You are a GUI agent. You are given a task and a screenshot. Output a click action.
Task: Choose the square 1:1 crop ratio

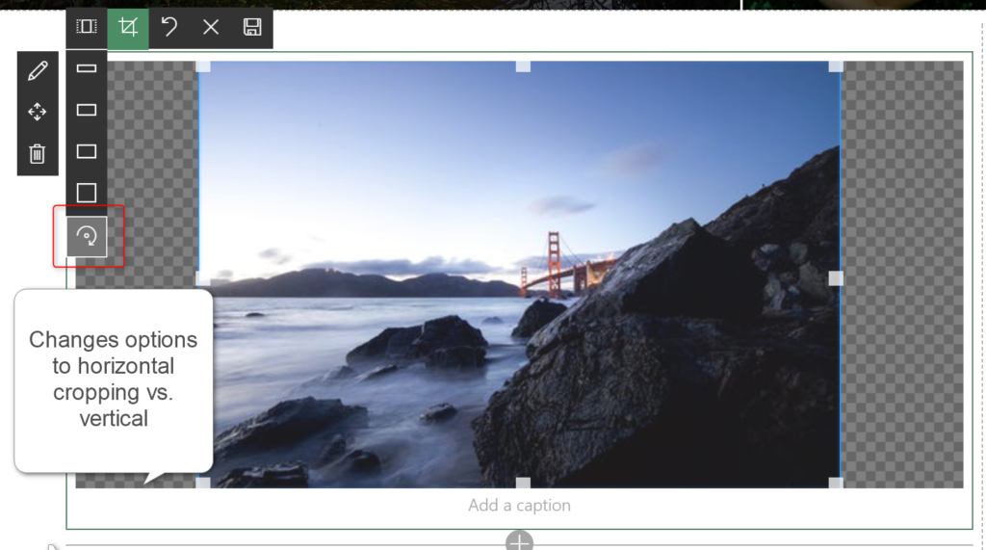pyautogui.click(x=86, y=193)
